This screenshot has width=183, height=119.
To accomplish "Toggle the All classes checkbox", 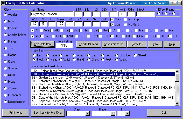I will (x=32, y=31).
